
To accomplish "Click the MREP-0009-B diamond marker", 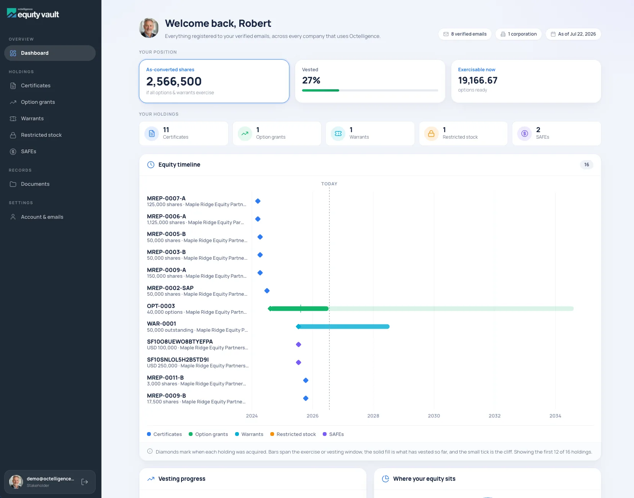I will click(x=306, y=398).
